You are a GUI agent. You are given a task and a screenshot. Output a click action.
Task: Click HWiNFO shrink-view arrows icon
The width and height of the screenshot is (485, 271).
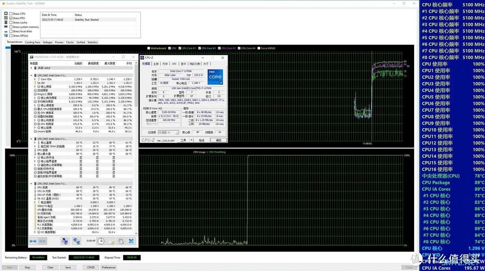42,241
